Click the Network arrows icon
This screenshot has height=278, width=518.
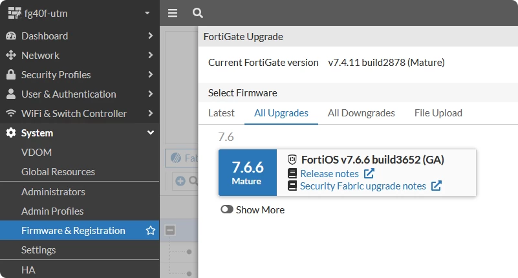tap(11, 55)
